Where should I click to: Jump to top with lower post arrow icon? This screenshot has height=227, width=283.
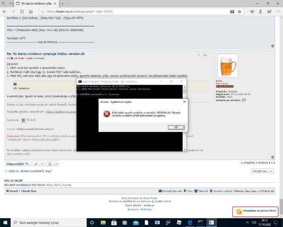point(272,157)
